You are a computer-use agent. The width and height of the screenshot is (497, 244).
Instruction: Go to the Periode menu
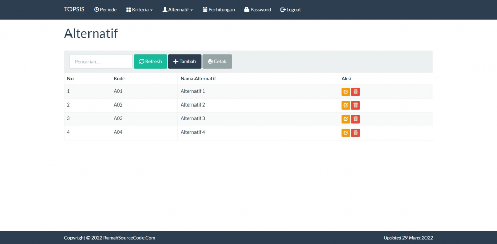105,10
